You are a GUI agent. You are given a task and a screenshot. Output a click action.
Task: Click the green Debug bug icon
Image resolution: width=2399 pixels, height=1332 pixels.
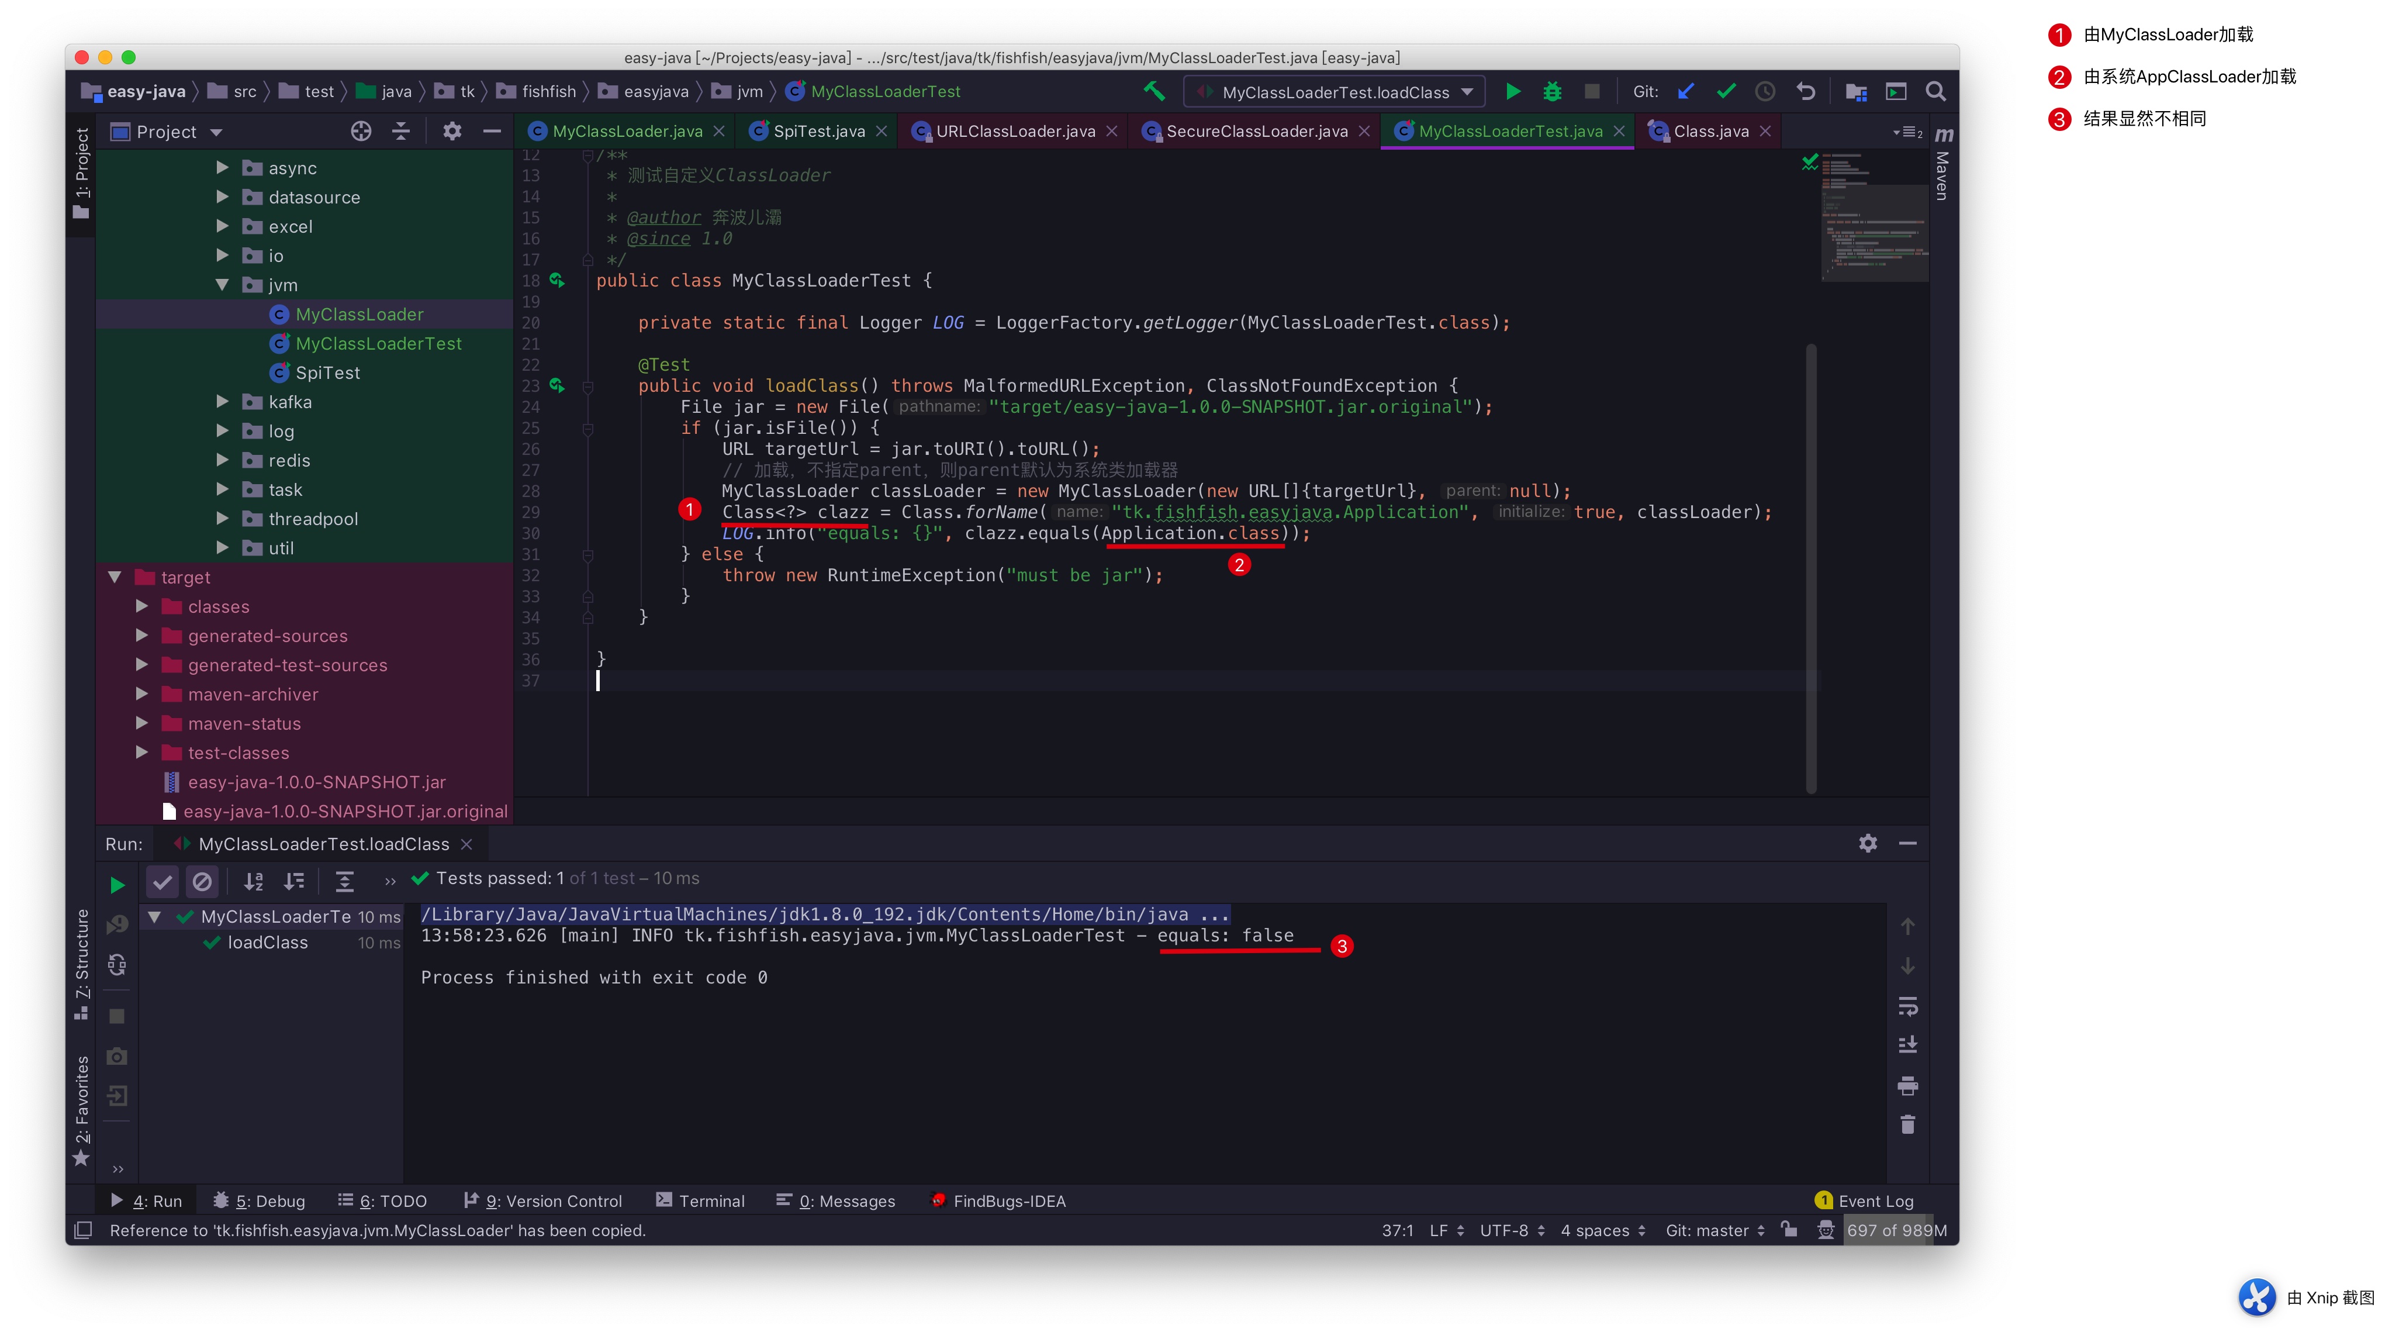coord(1553,91)
